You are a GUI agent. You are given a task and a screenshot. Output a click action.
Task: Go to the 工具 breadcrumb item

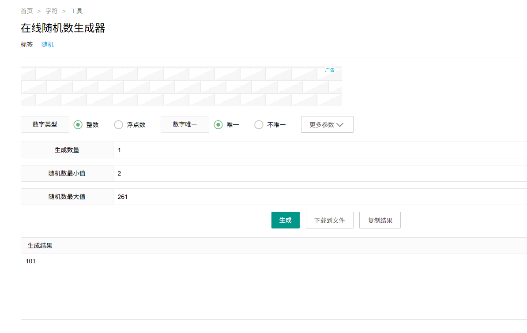click(x=76, y=11)
